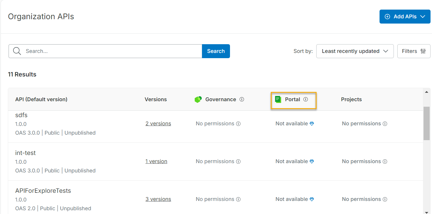Click the magnifying glass icon in search bar
The image size is (432, 214).
point(17,51)
